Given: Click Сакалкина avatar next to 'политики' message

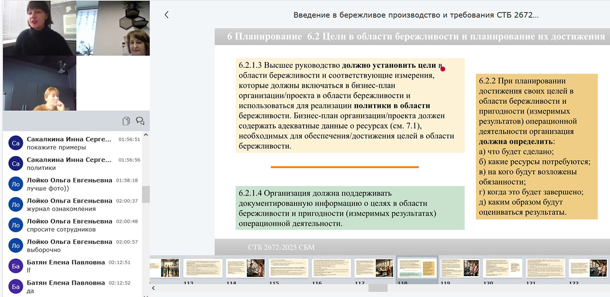Looking at the screenshot, I should tap(16, 163).
